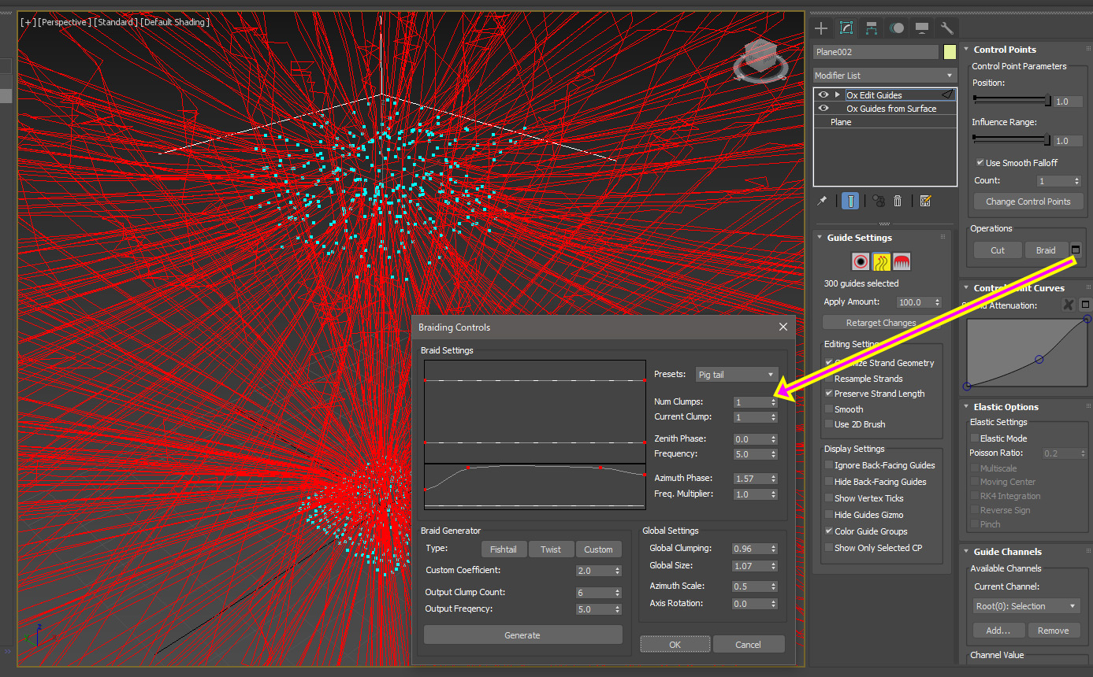1093x677 pixels.
Task: Enable Elastic Mode checkbox
Action: point(975,438)
